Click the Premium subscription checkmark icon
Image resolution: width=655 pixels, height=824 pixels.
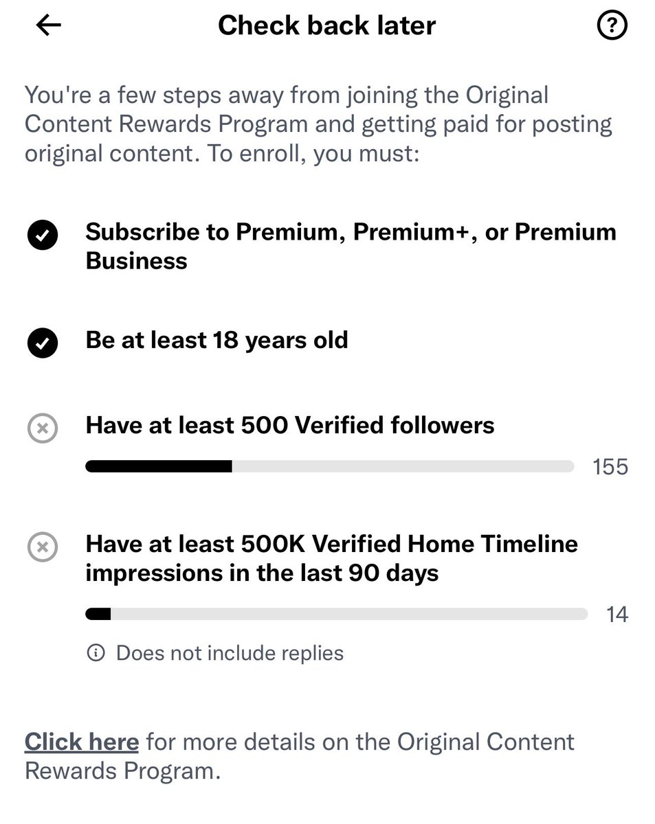coord(43,236)
